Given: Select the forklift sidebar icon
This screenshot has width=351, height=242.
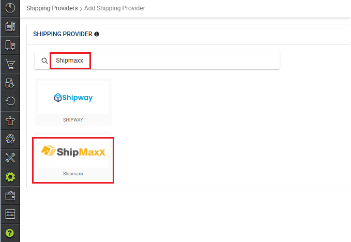Looking at the screenshot, I should [x=10, y=83].
